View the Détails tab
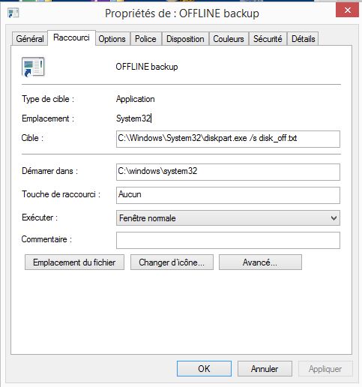 [x=303, y=39]
